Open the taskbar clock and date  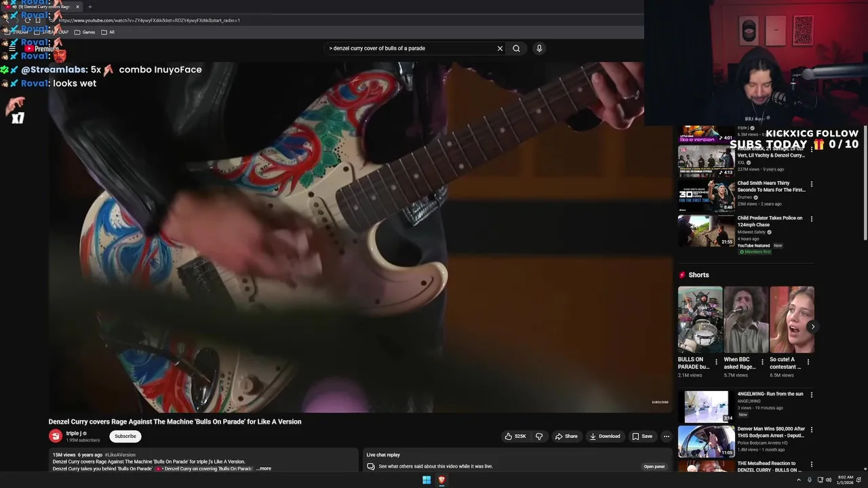[x=845, y=480]
